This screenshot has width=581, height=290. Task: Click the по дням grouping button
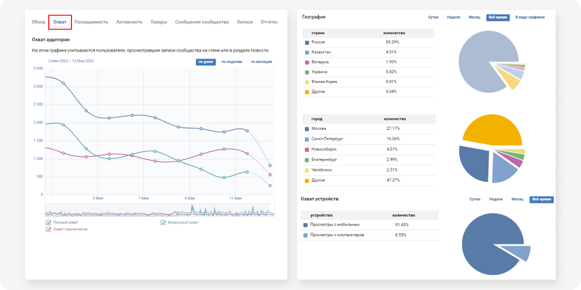(206, 61)
